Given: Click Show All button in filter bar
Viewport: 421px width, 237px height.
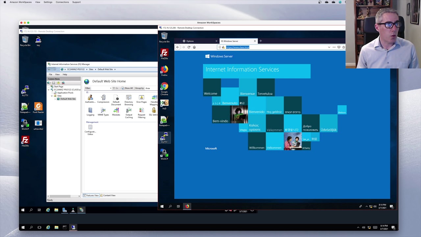Looking at the screenshot, I should pos(127,88).
